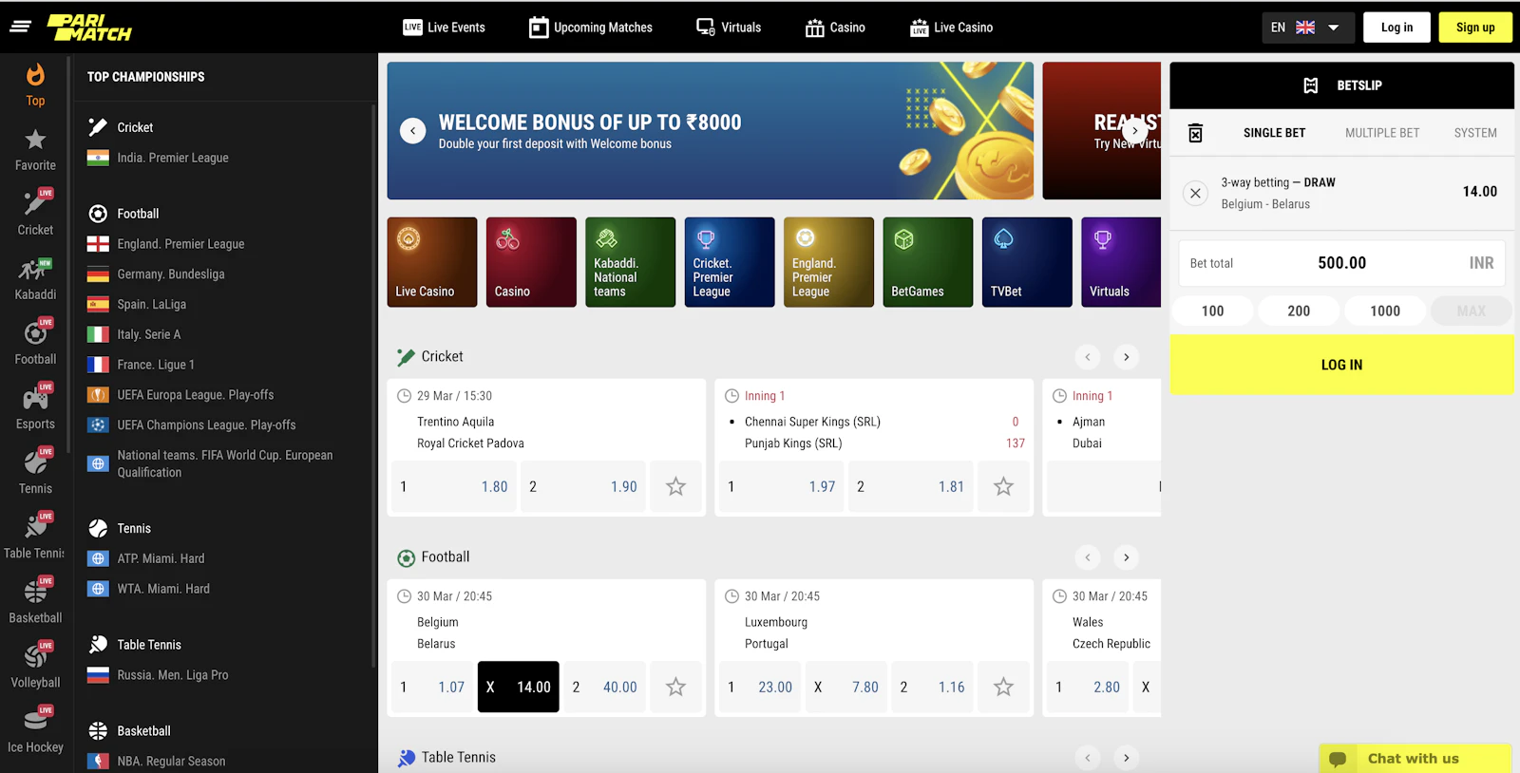Favorite the Chennai Super Kings match star
The height and width of the screenshot is (773, 1520).
pos(1003,486)
